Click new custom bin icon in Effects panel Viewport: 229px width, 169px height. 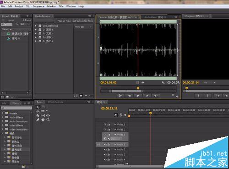23,167
